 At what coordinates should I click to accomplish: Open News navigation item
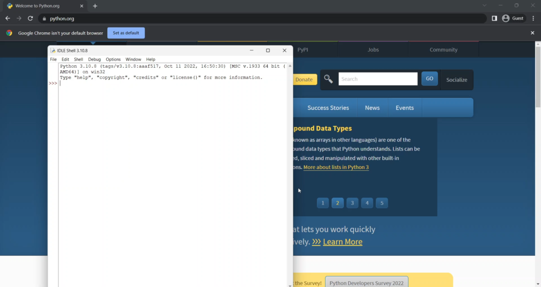pos(372,108)
